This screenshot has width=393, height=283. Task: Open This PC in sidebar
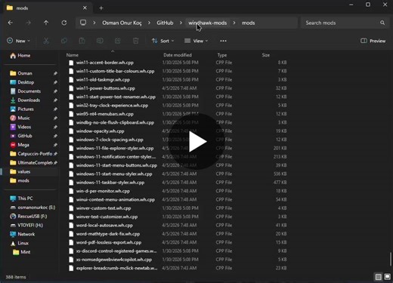point(21,198)
